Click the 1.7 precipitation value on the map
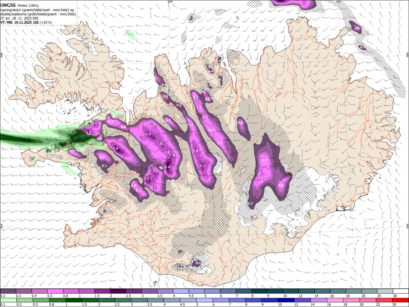This screenshot has width=409, height=307. click(203, 166)
